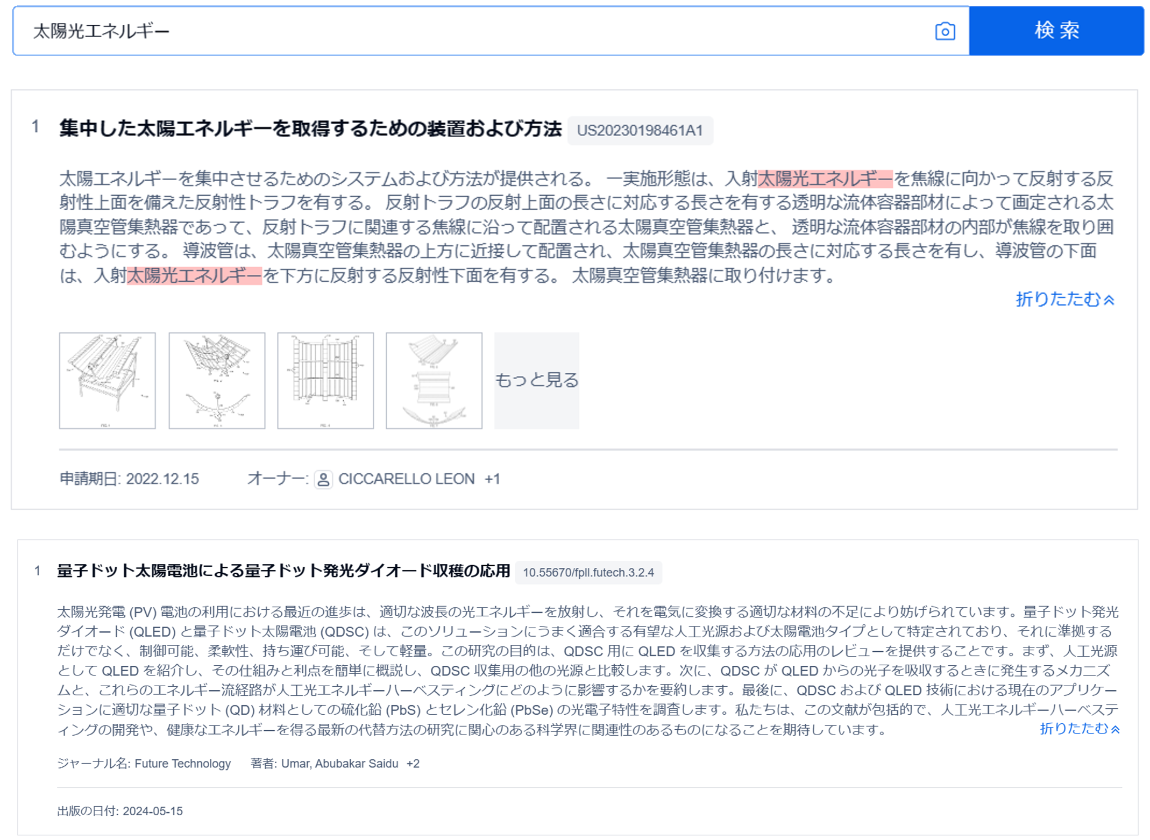
Task: Click the camera icon for image search
Action: point(945,31)
